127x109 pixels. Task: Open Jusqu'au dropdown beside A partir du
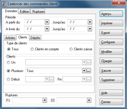[90, 22]
